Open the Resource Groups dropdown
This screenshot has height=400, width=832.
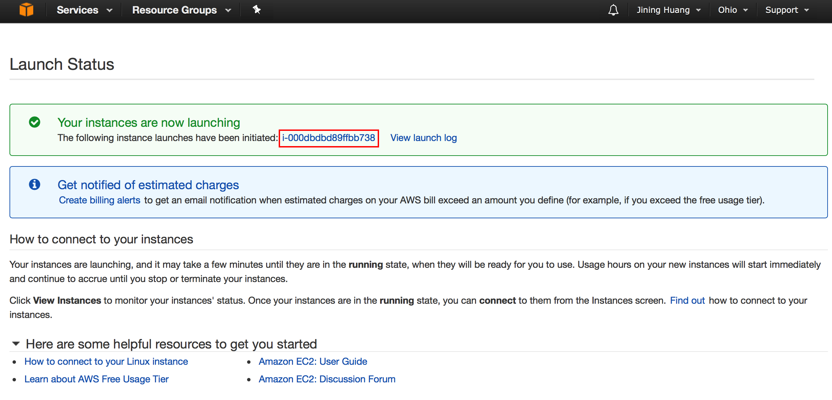182,10
